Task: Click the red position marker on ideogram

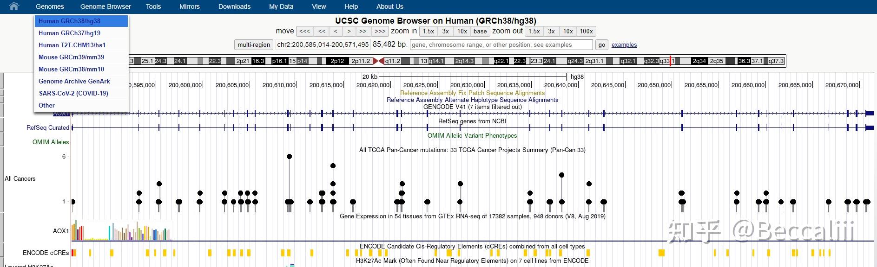Action: 670,61
